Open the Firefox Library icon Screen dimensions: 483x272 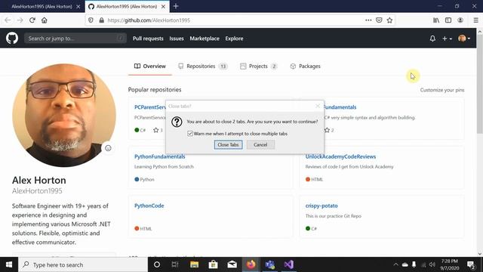point(436,20)
